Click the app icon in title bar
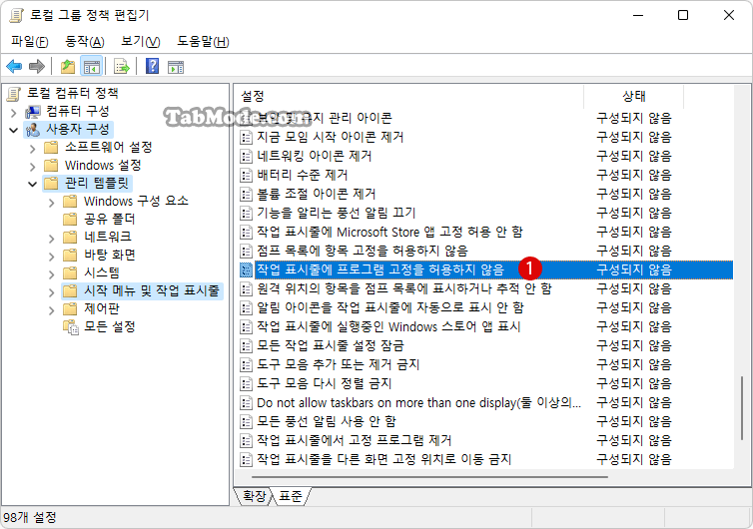753x529 pixels. [16, 16]
